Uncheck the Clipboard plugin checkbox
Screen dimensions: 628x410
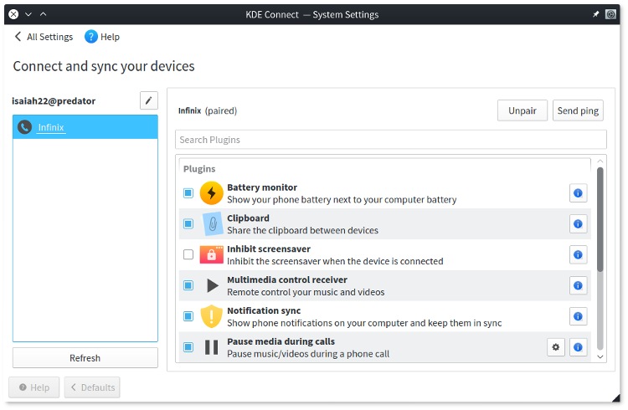pyautogui.click(x=188, y=223)
